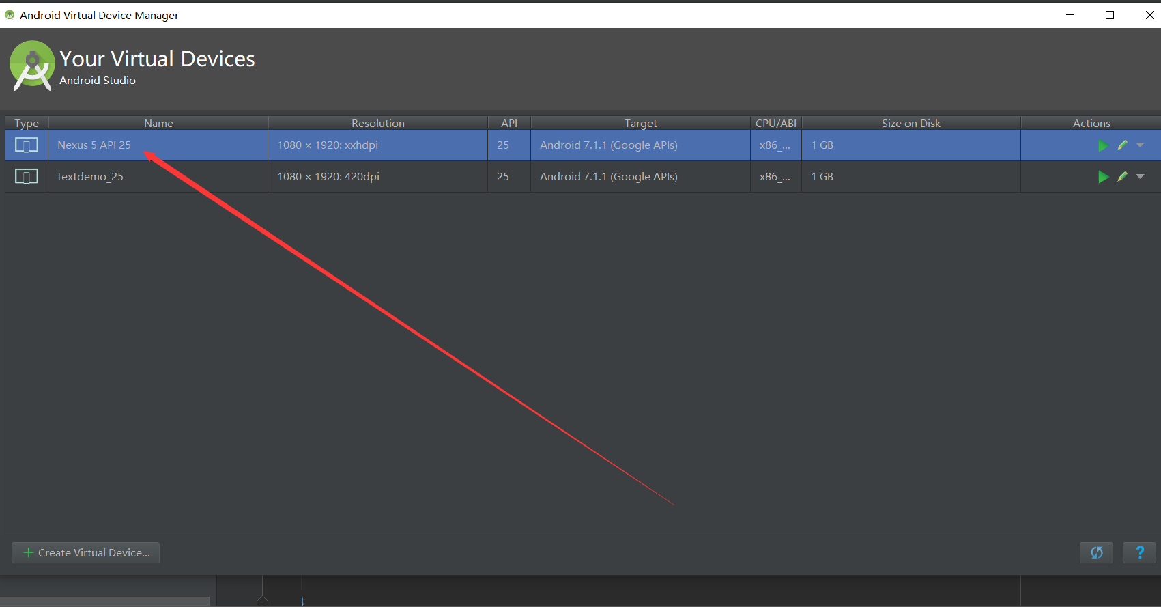Click Target cell in Nexus 5 row
1161x607 pixels.
[641, 145]
